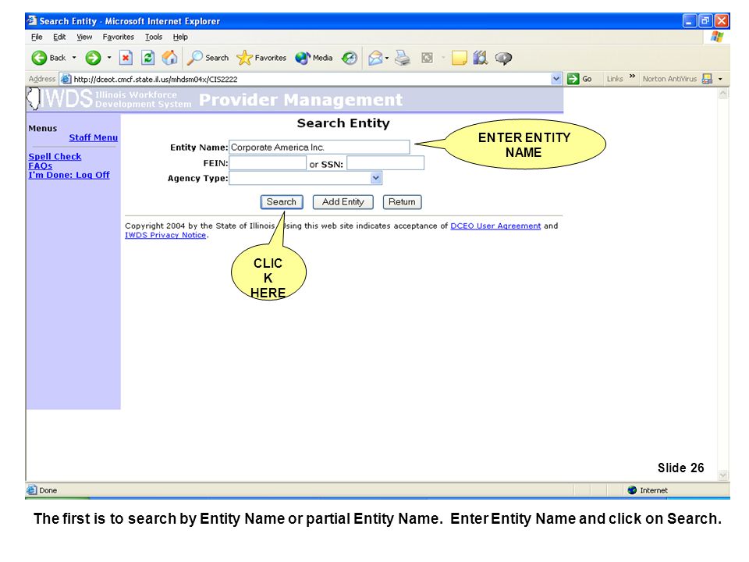749x562 pixels.
Task: Open Favorites star in the toolbar
Action: pyautogui.click(x=261, y=58)
